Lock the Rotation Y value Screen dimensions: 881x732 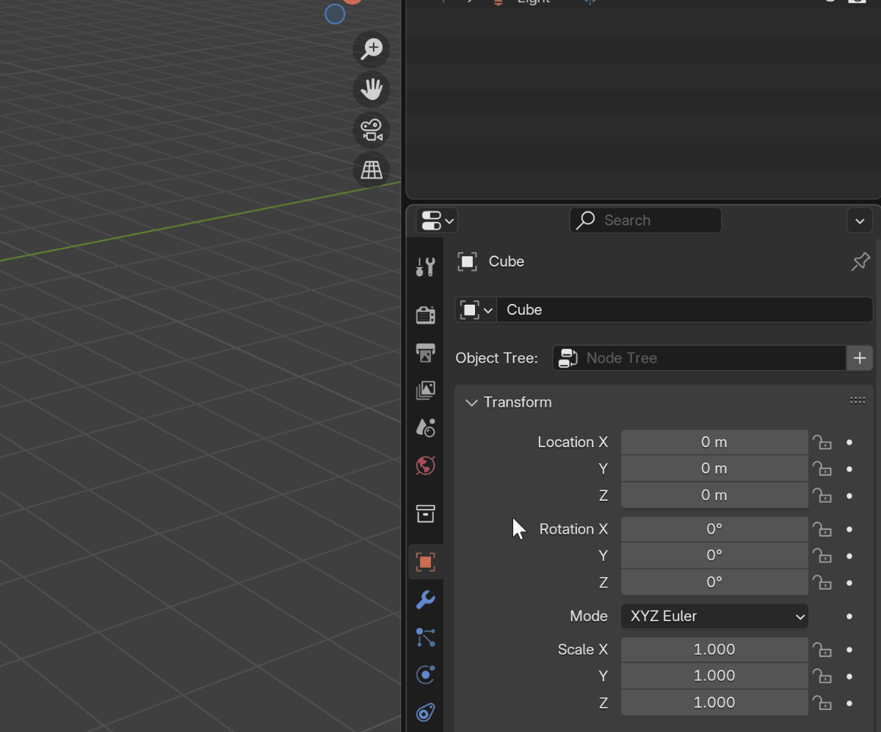822,557
